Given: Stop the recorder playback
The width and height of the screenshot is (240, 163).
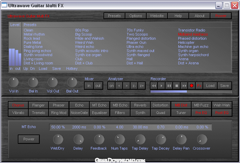Looking at the screenshot, I should click(x=177, y=86).
